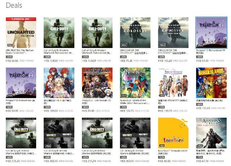Click the 'UNCHARTED: The Nathan Drake Collection' title link
Viewport: 231px width, 166px height.
(x=19, y=51)
